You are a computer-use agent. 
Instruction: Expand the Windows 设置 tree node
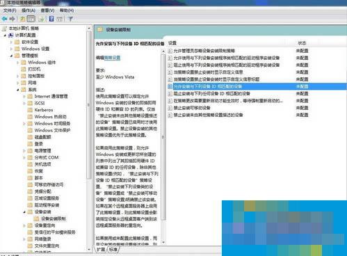pos(11,49)
